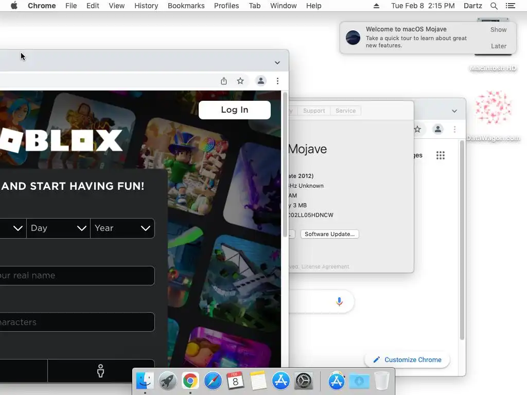Click the Share icon in Roblox Chrome window
Screen dimensions: 527x395
pos(224,81)
